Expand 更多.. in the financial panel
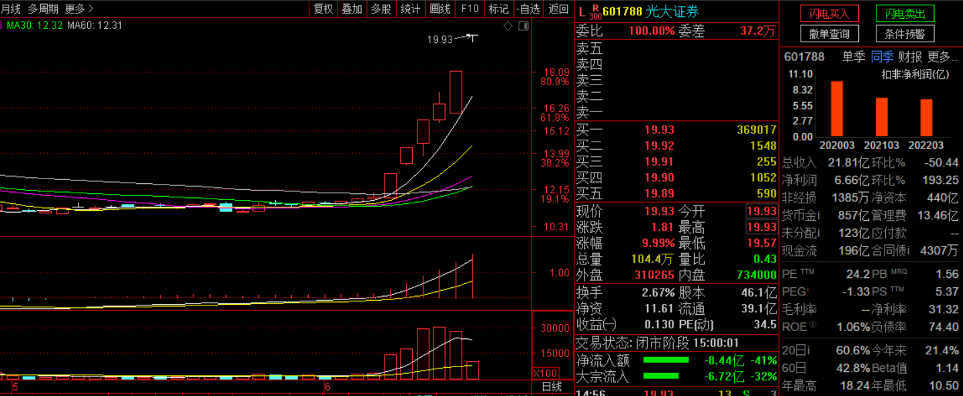This screenshot has height=396, width=963. [x=942, y=57]
